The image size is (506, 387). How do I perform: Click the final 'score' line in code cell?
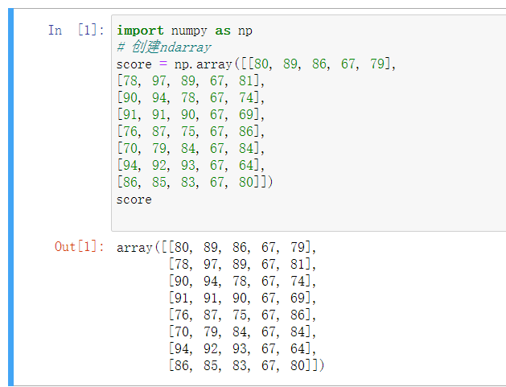pyautogui.click(x=134, y=200)
